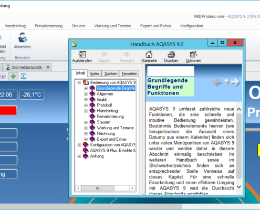The height and width of the screenshot is (210, 260).
Task: Select the AQASYS 9 Plus topic
Action: pyautogui.click(x=113, y=151)
